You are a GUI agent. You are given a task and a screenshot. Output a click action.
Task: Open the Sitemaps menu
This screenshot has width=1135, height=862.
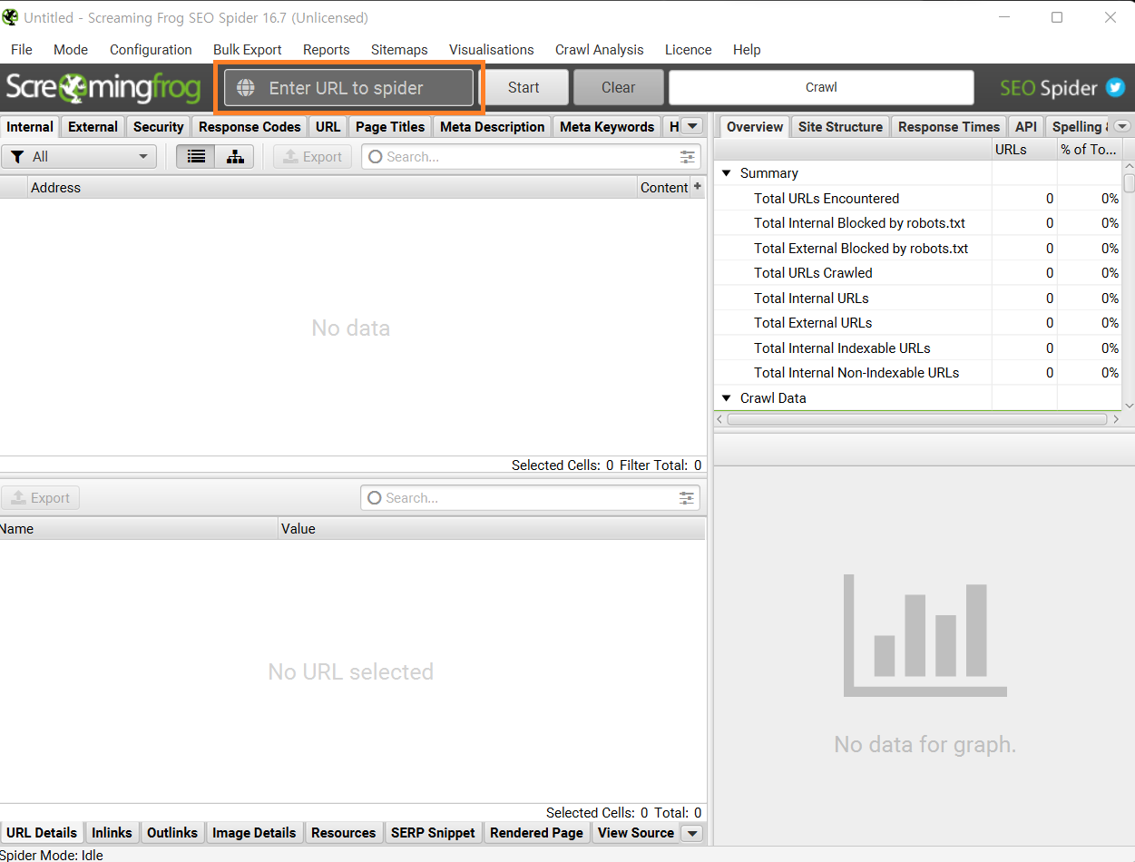[399, 50]
